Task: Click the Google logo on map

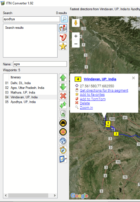Action: click(x=79, y=196)
